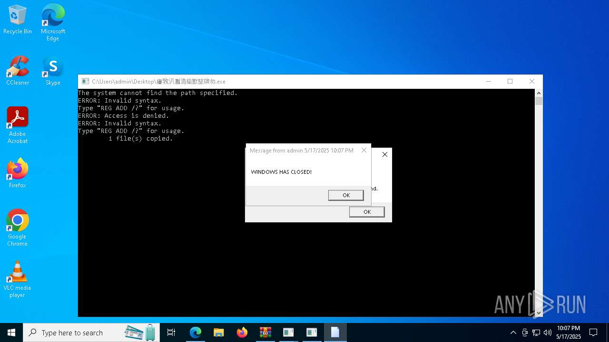Viewport: 609px width, 342px height.
Task: Click the console window title path
Action: tap(158, 82)
